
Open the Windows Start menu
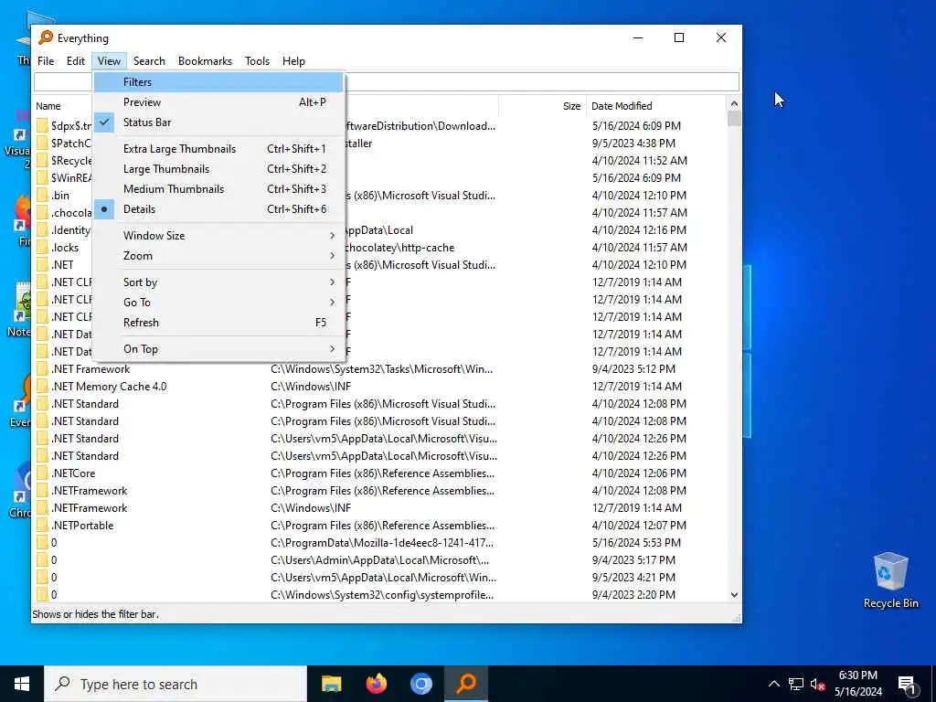coord(22,684)
